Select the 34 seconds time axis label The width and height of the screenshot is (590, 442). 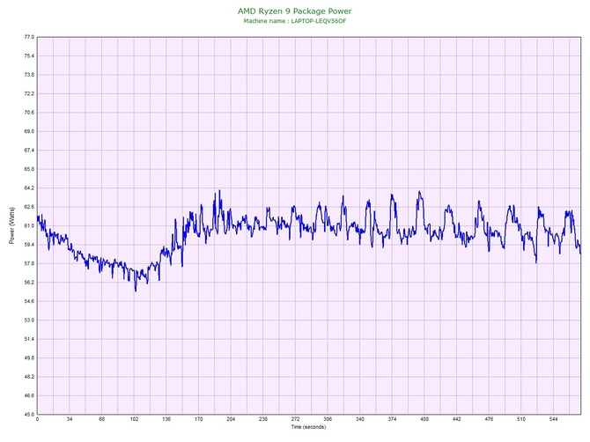70,419
